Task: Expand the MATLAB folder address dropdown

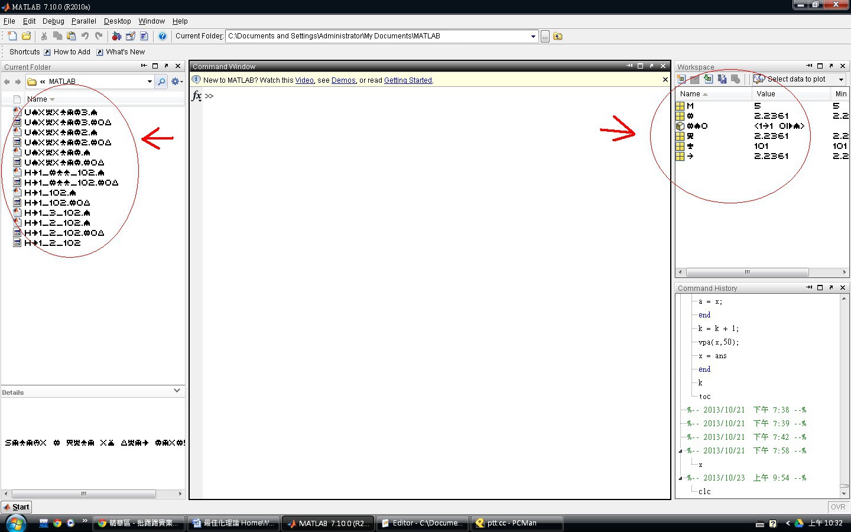Action: coord(150,82)
